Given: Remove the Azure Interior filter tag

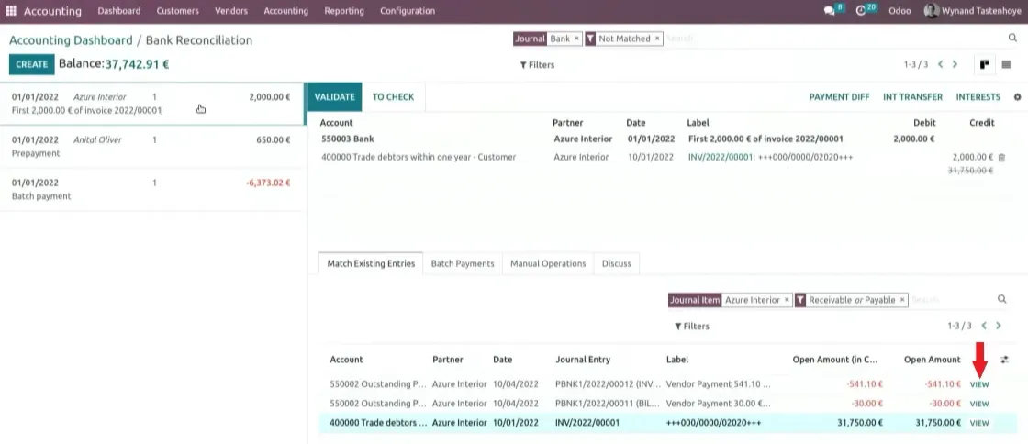Looking at the screenshot, I should click(787, 300).
